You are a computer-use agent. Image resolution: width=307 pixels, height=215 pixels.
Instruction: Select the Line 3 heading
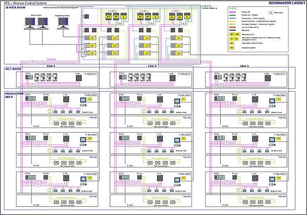pyautogui.click(x=244, y=66)
